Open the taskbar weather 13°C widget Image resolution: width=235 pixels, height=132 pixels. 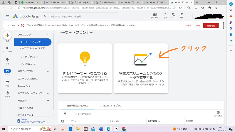click(180, 129)
